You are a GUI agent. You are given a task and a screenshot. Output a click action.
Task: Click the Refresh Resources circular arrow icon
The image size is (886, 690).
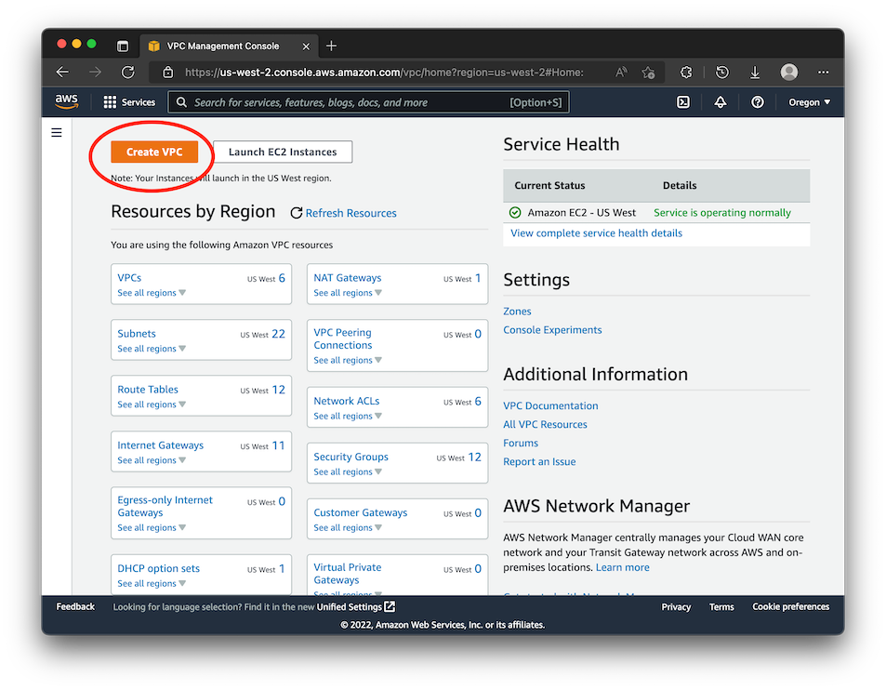(296, 213)
